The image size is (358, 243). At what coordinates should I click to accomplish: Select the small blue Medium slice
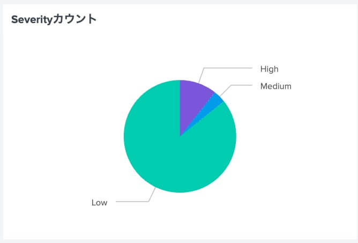tap(215, 100)
